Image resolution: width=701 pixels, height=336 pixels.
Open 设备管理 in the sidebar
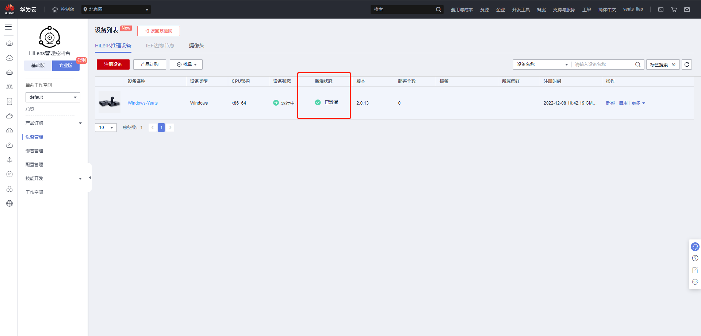[x=34, y=137]
